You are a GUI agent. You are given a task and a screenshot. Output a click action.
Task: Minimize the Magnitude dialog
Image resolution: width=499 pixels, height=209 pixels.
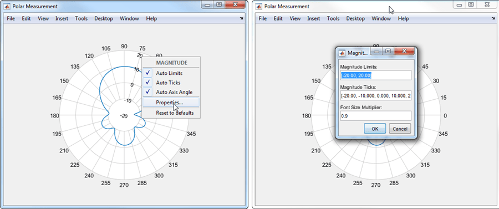(x=376, y=51)
